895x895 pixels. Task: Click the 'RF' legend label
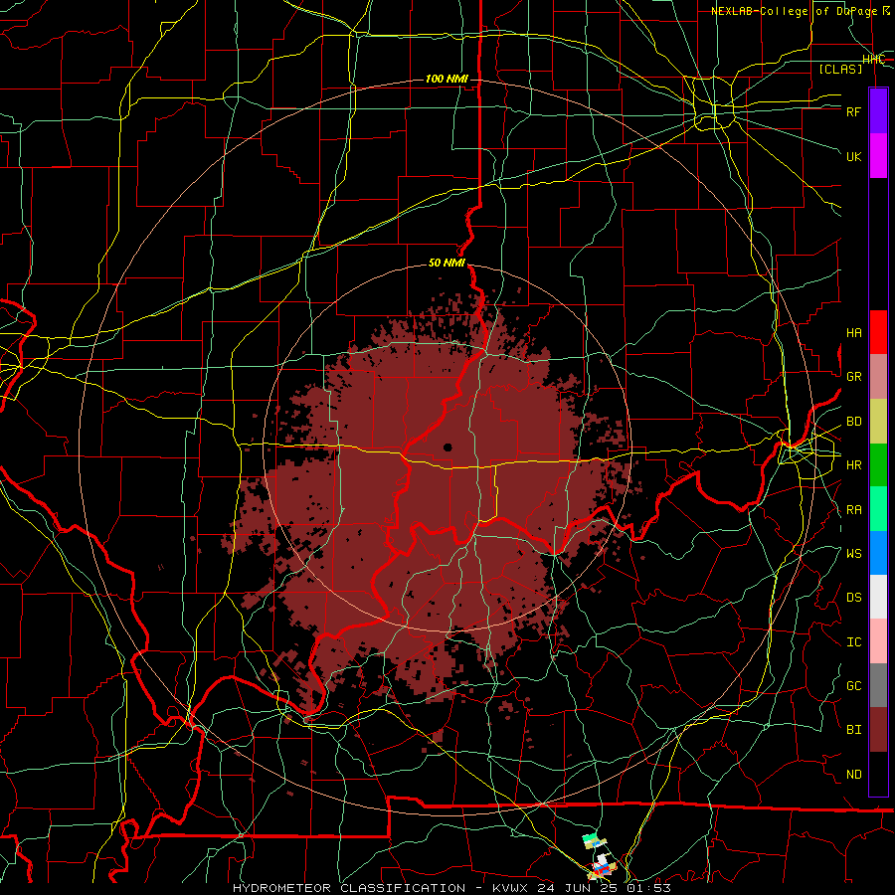tap(853, 111)
